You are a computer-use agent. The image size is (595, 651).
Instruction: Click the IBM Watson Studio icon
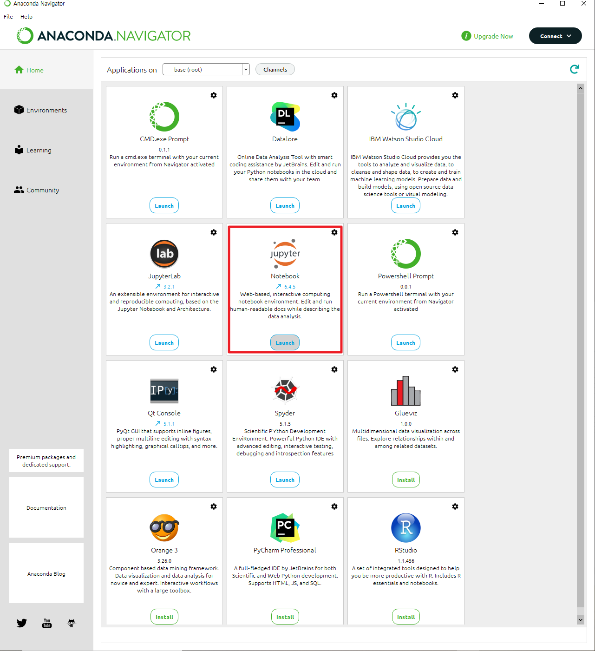pos(406,117)
